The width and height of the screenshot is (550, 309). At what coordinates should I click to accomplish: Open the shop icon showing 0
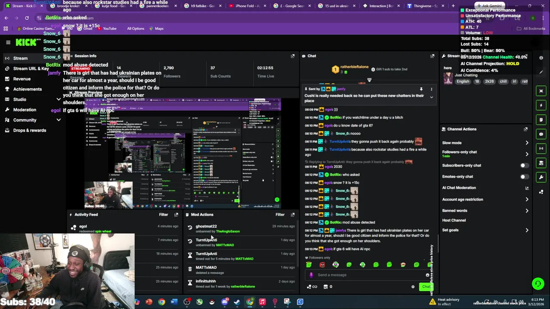tap(328, 287)
